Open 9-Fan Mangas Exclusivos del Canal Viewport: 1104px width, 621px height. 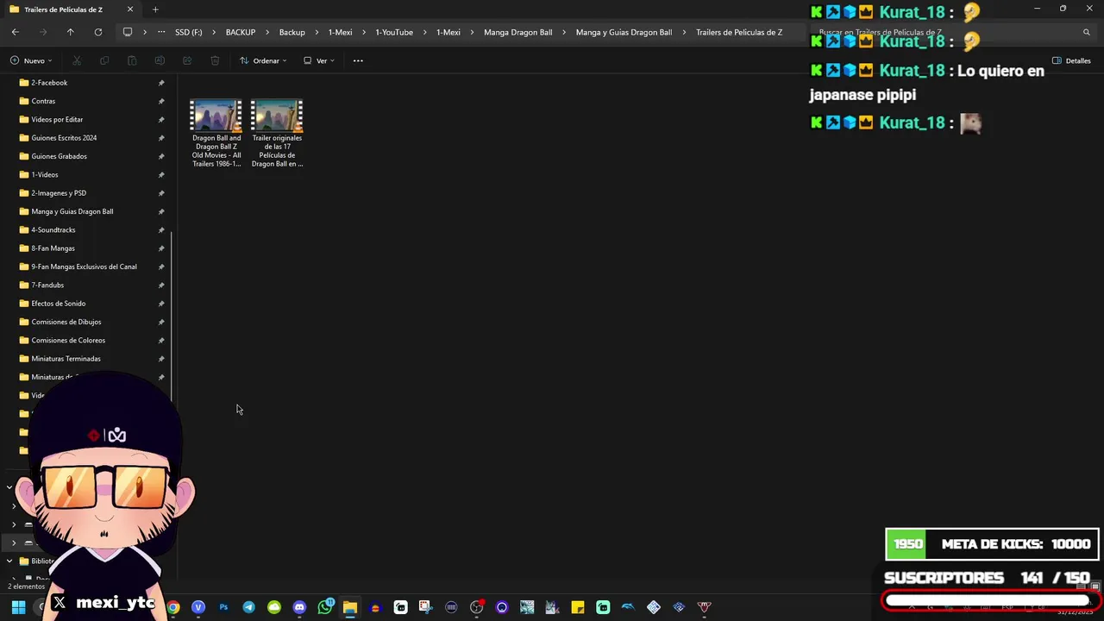click(x=84, y=267)
